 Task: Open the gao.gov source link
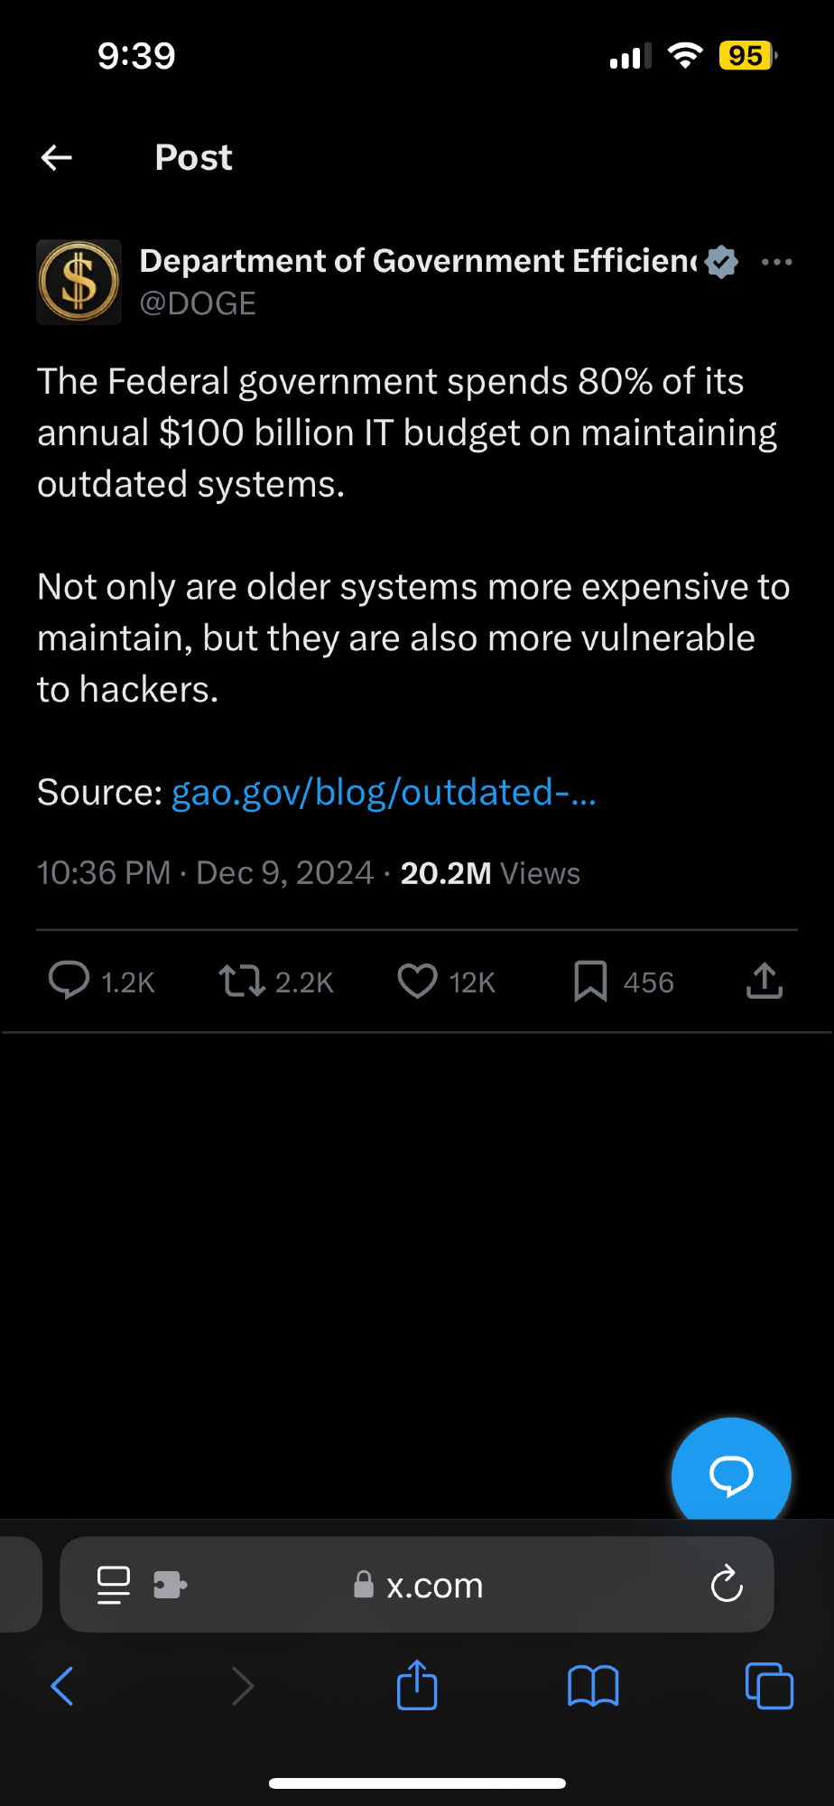point(384,793)
